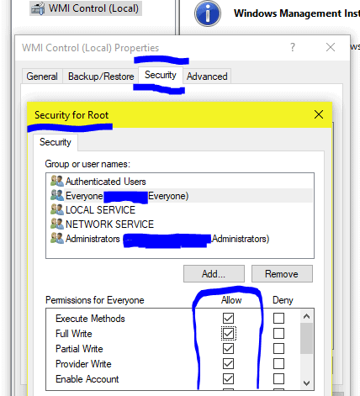Toggle Allow for Partial Write
Screen dimensions: 360x396
click(228, 348)
